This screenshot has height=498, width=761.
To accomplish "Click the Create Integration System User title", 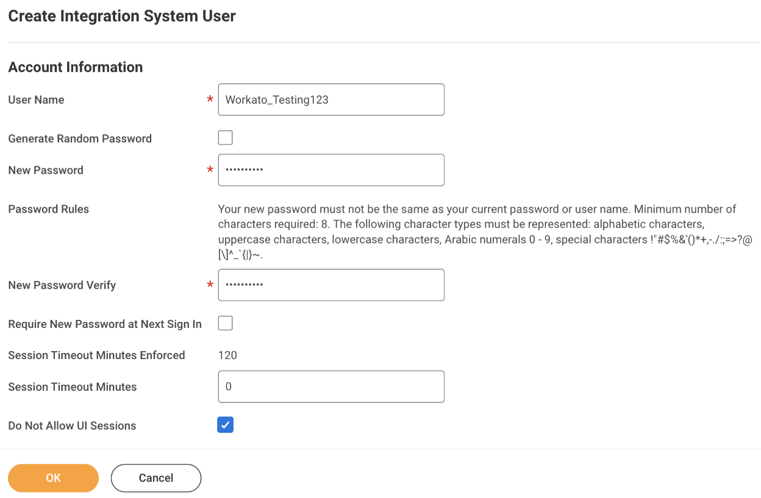I will 122,16.
